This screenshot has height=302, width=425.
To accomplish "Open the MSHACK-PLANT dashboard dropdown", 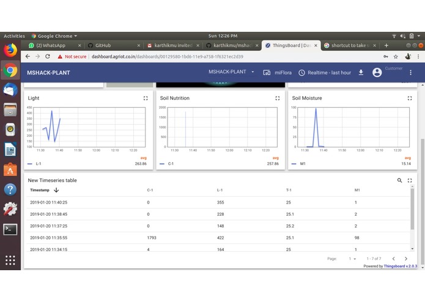I will 231,72.
